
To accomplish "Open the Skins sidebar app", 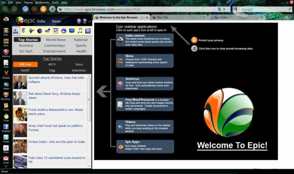I will [x=6, y=42].
